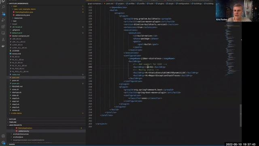Open the LICENSE file
The height and width of the screenshot is (146, 259).
click(15, 51)
